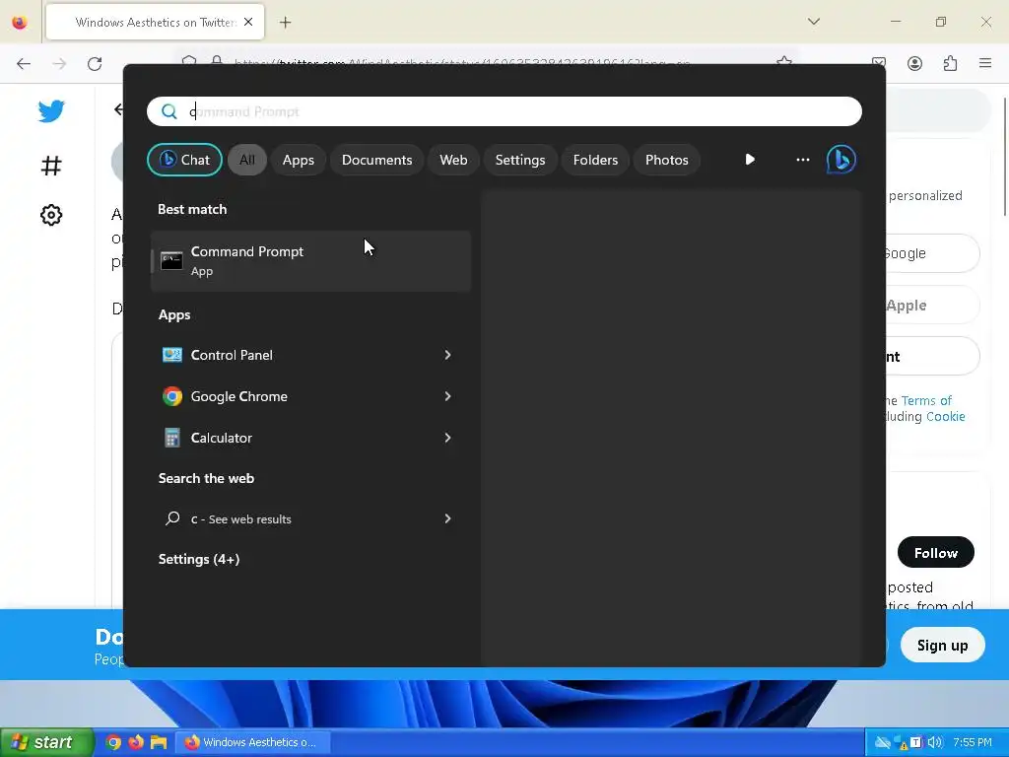Open the file explorer quick launch icon
The width and height of the screenshot is (1009, 757).
coord(159,742)
